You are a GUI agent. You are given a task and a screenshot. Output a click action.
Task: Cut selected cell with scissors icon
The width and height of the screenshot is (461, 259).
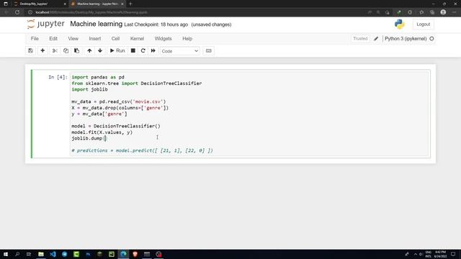55,51
